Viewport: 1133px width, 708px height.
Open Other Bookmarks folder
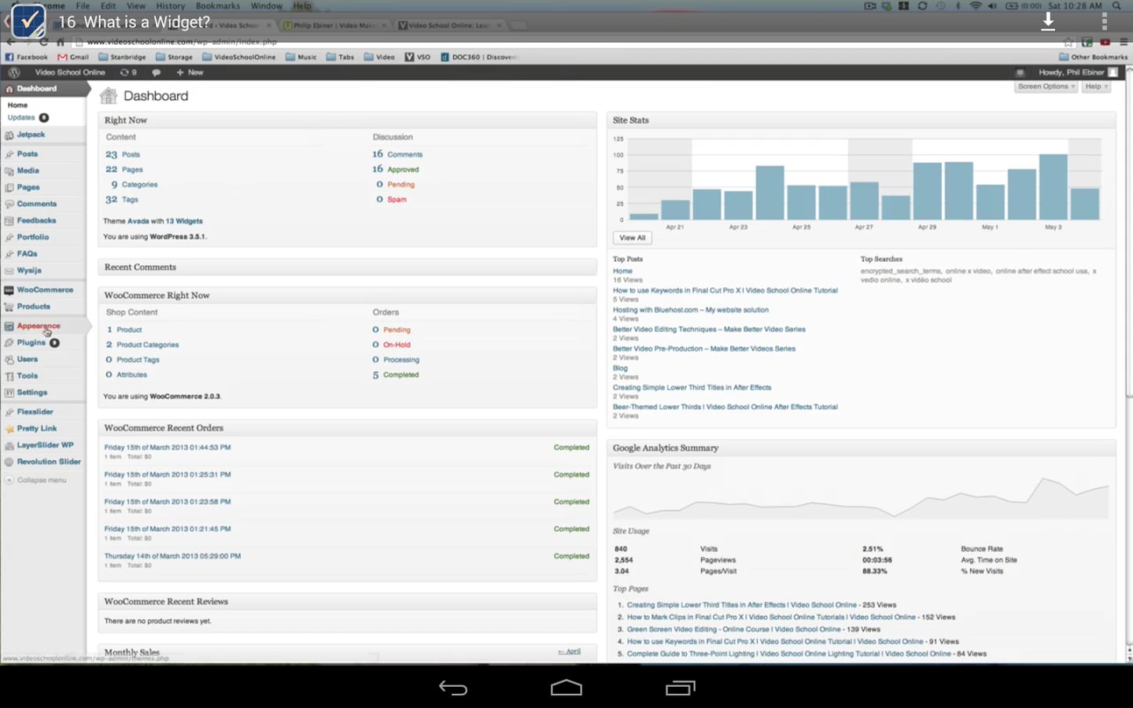(x=1094, y=57)
